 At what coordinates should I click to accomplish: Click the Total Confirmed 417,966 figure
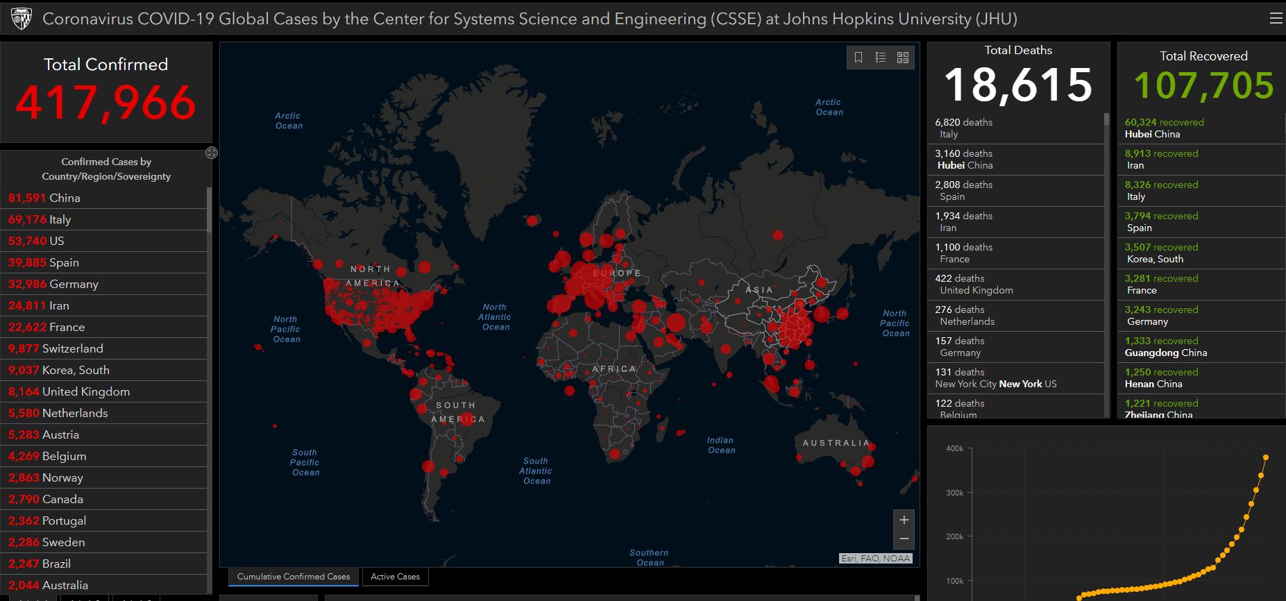[105, 102]
